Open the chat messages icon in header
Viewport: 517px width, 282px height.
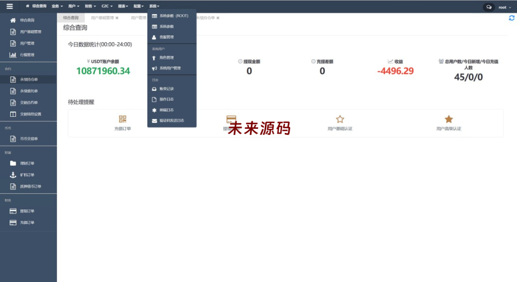(489, 7)
